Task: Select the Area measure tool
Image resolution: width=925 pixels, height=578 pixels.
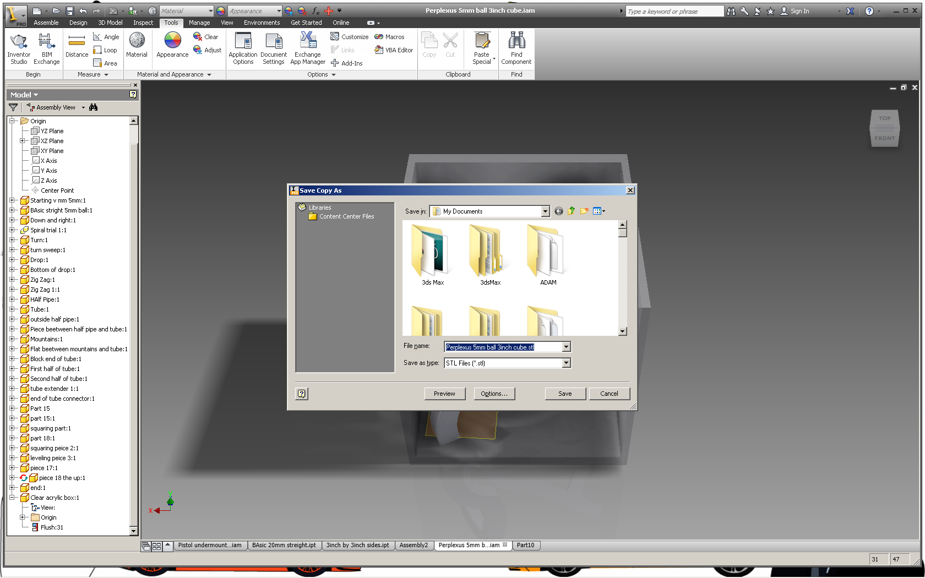Action: click(x=105, y=63)
